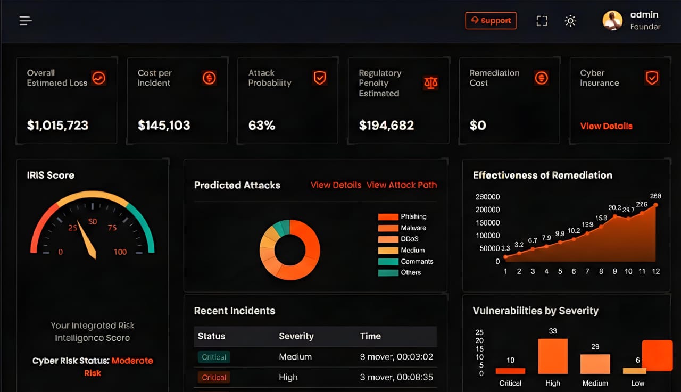This screenshot has width=681, height=392.
Task: Click the Phishing legend color swatch
Action: pyautogui.click(x=388, y=217)
